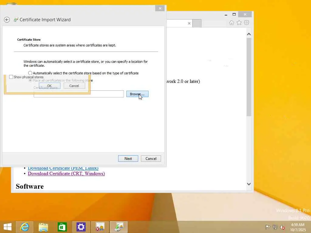Click the browser scrollbar down arrow
Viewport: 311px width, 233px height.
tap(249, 184)
